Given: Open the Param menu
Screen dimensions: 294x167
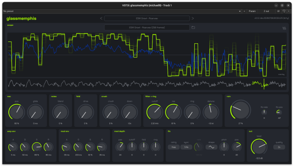Looking at the screenshot, I should pos(252,11).
